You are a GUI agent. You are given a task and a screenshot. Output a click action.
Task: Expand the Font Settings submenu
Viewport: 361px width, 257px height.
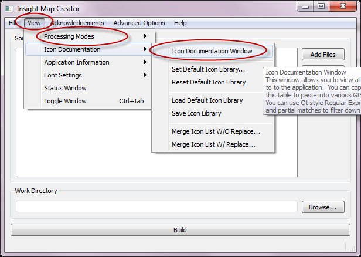click(63, 75)
